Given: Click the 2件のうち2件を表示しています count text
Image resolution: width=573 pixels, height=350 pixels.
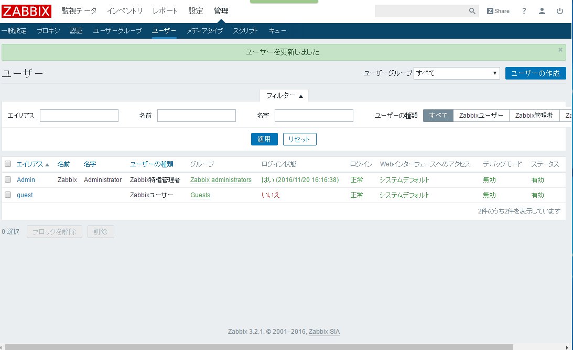Looking at the screenshot, I should [x=519, y=211].
